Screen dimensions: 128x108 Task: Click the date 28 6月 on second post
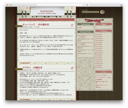click(x=72, y=68)
